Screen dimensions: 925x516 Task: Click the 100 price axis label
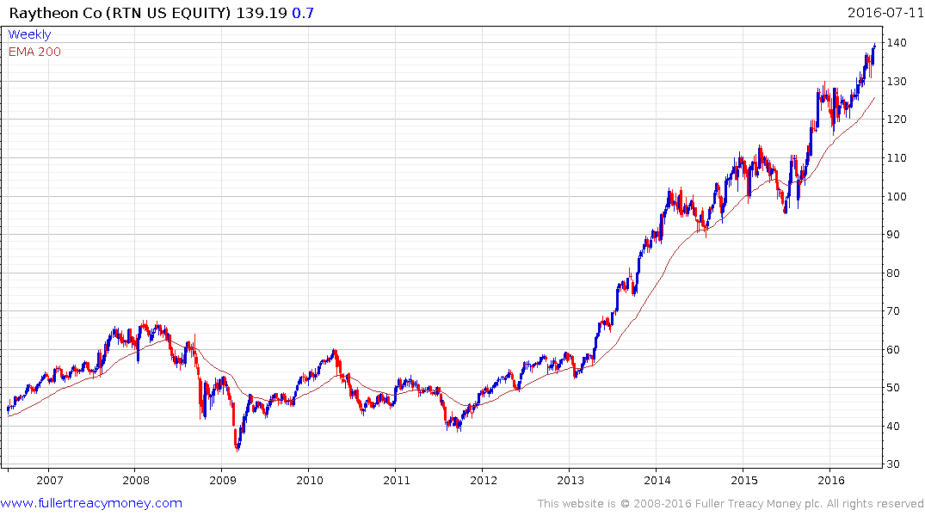(x=897, y=196)
